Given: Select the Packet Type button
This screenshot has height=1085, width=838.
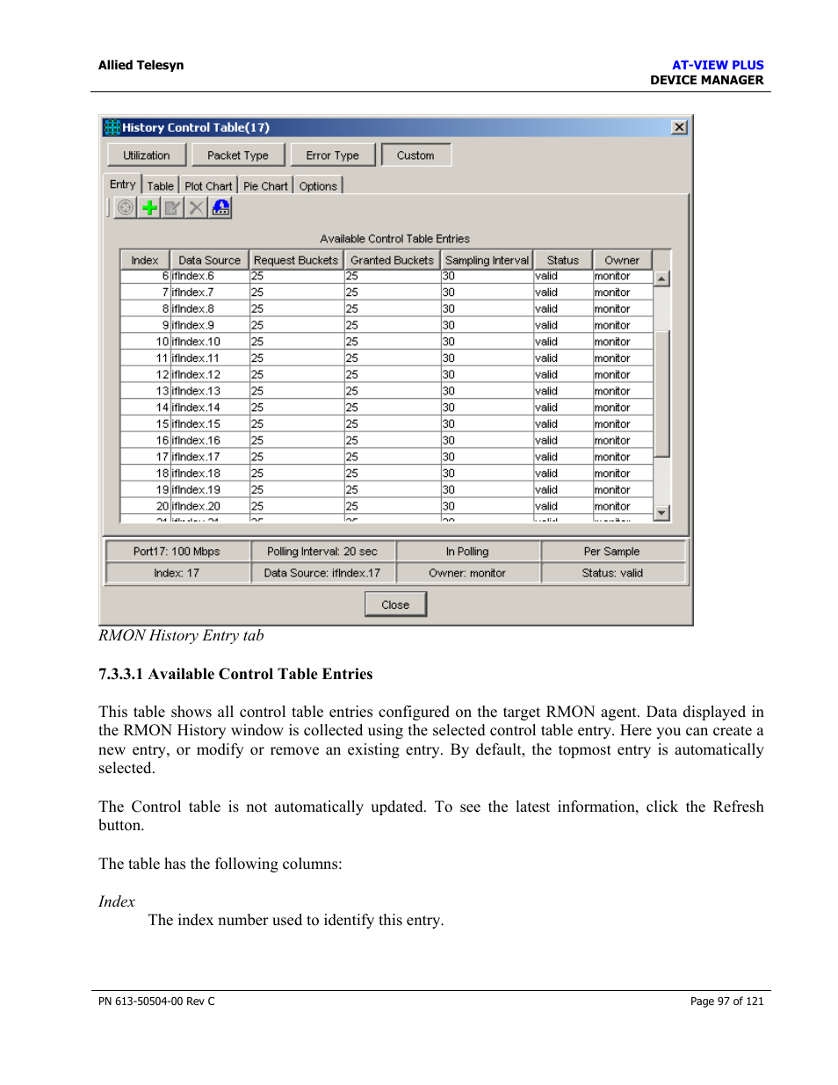Looking at the screenshot, I should [238, 156].
